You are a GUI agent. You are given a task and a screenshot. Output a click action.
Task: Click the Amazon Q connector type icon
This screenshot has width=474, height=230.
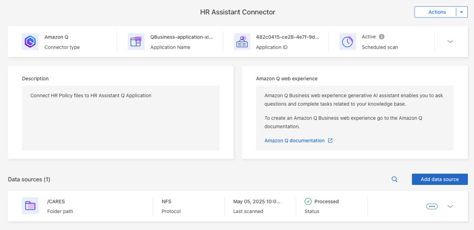pyautogui.click(x=30, y=42)
